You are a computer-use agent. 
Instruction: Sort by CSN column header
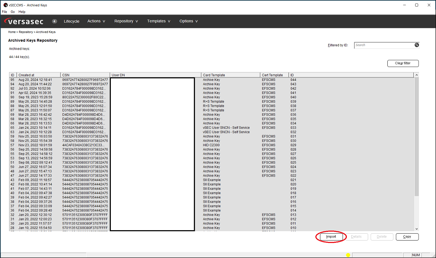(85, 75)
